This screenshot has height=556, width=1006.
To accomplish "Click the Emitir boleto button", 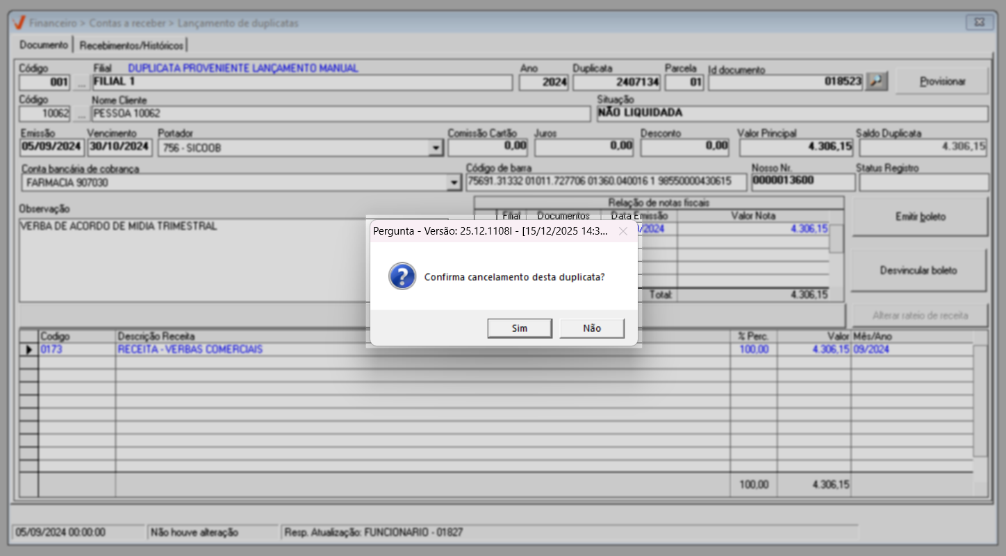I will pyautogui.click(x=920, y=217).
